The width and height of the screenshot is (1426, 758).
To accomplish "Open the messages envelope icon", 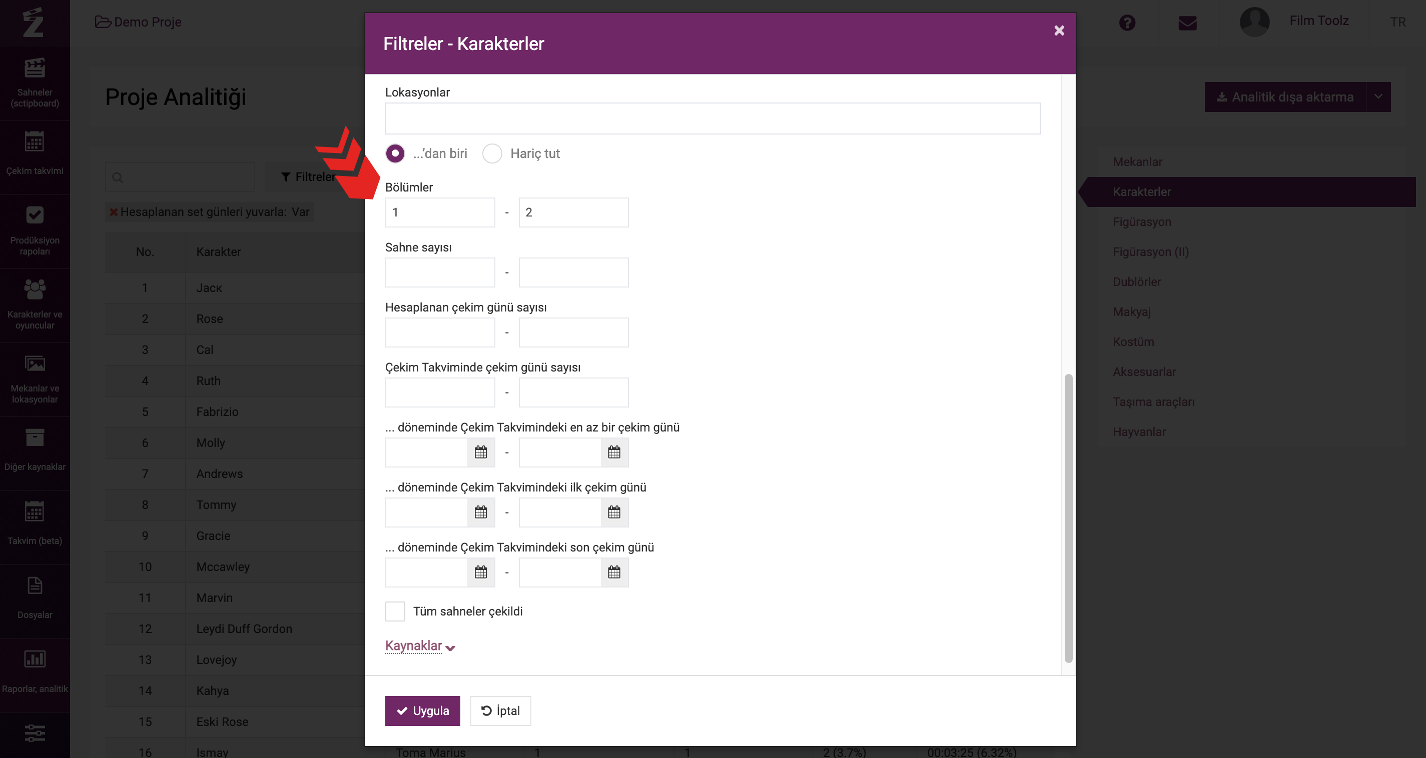I will click(1187, 22).
